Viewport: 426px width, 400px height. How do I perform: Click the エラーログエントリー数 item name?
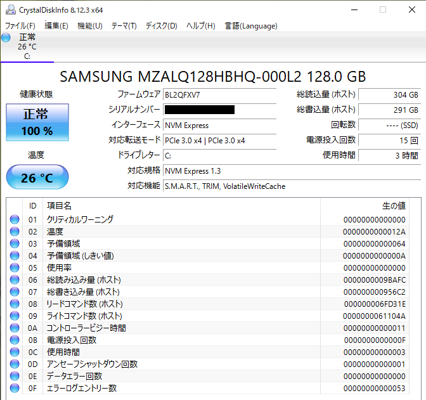tap(82, 388)
